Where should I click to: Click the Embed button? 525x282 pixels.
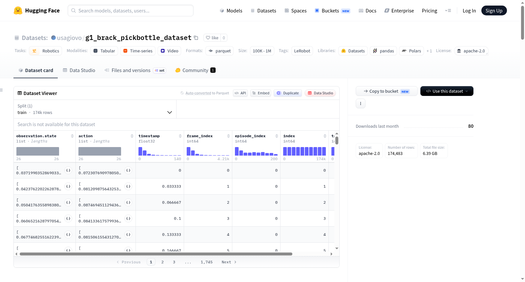pyautogui.click(x=261, y=93)
